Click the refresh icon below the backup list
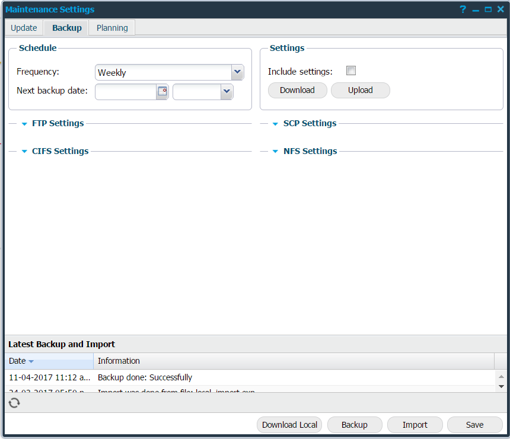Screen dimensions: 510x439 click(14, 403)
